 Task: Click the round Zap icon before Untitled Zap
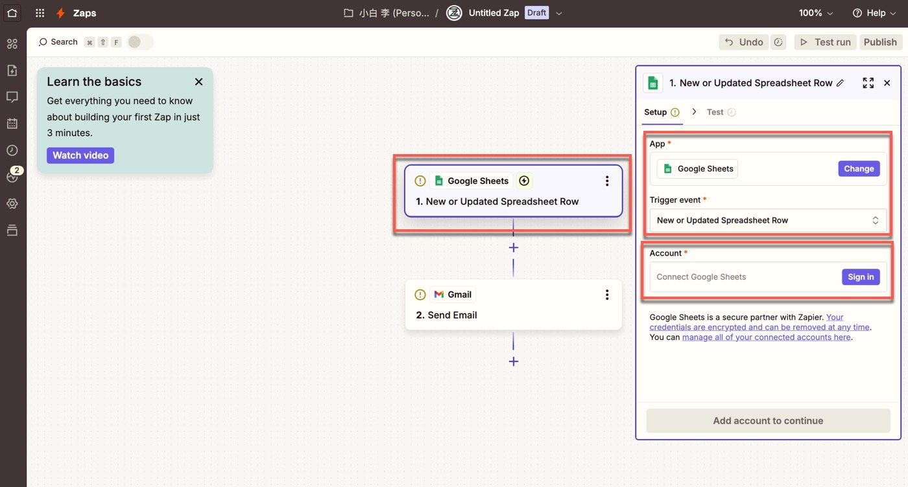[454, 13]
